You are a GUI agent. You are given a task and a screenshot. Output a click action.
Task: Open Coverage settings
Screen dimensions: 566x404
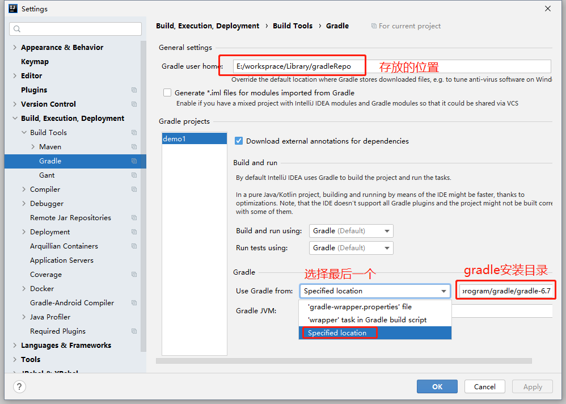tap(46, 275)
